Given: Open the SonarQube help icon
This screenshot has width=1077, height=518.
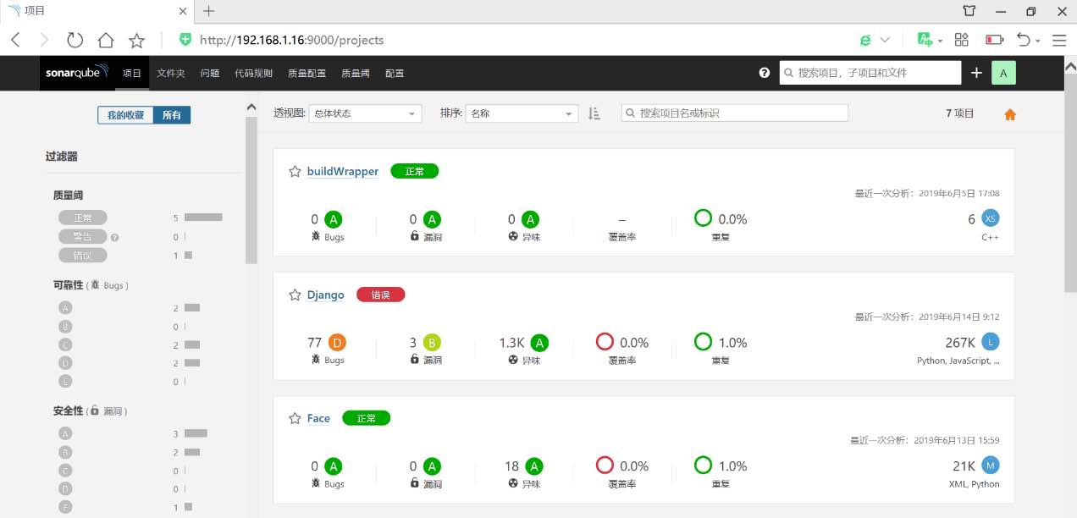Looking at the screenshot, I should [x=764, y=73].
